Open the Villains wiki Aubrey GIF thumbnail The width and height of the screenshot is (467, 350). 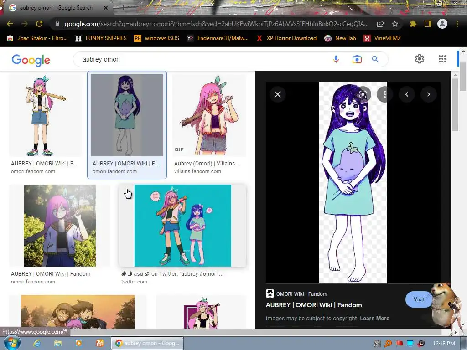point(209,115)
